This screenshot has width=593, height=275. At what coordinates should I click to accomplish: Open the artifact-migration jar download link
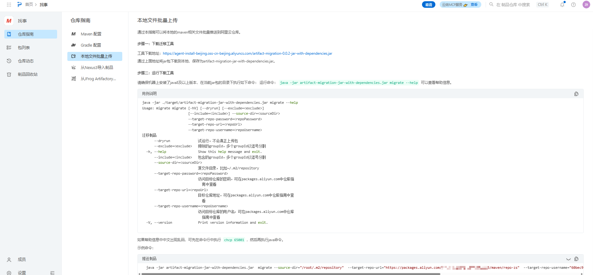247,53
